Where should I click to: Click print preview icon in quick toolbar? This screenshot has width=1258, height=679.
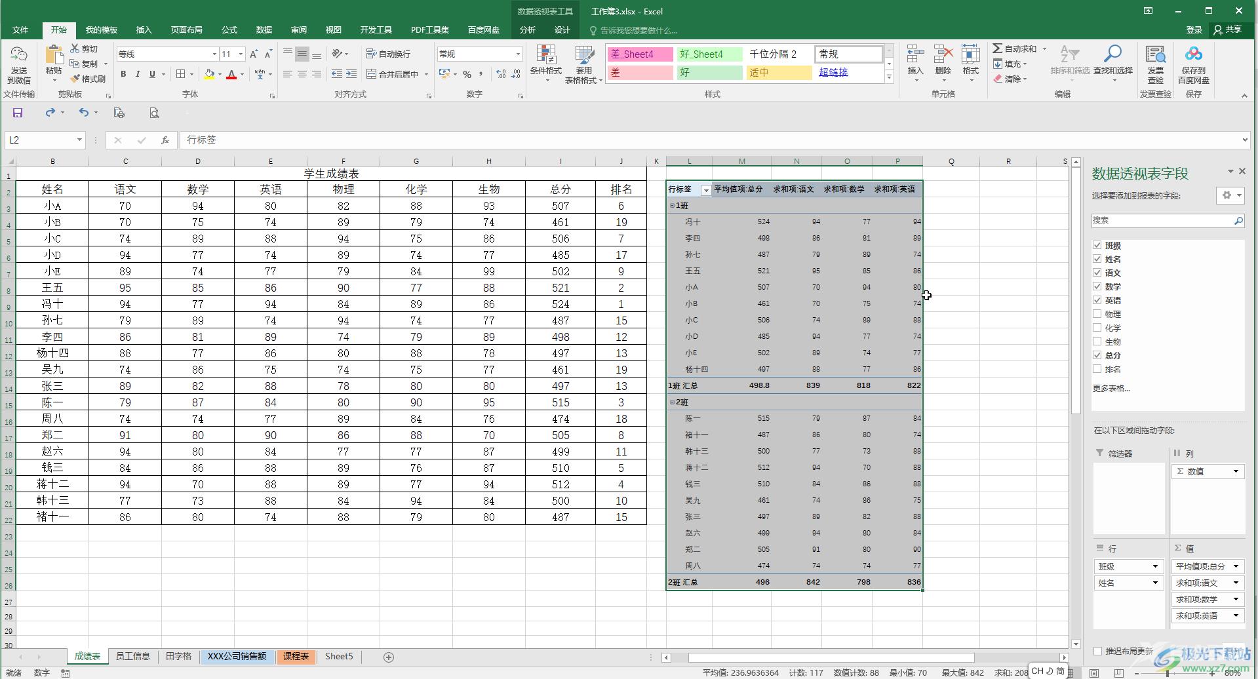(154, 113)
